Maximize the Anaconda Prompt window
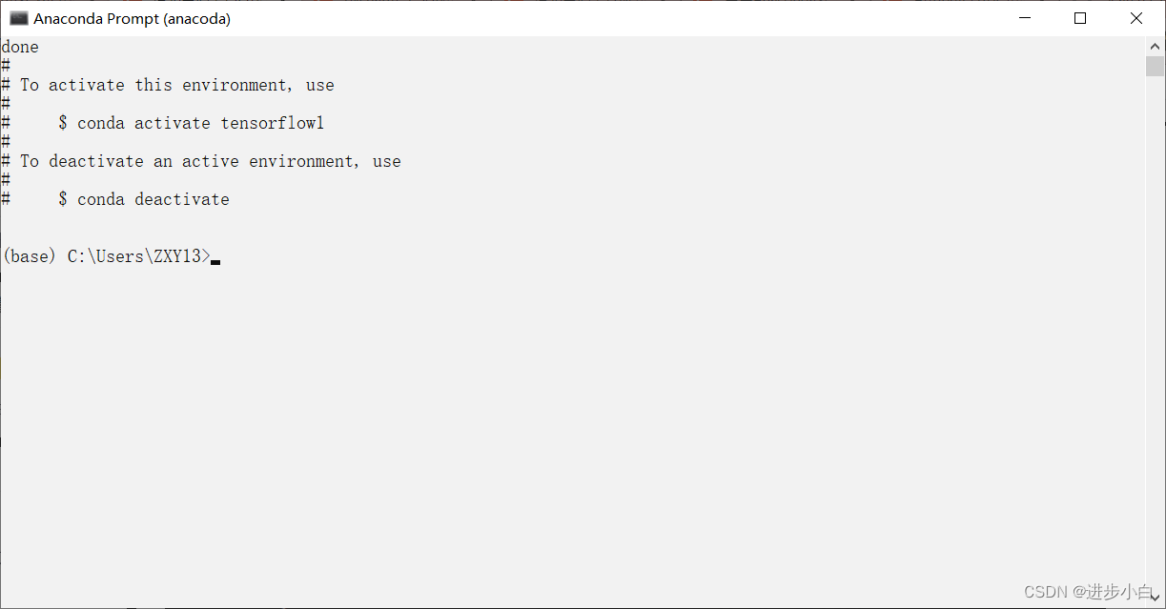 [1080, 18]
